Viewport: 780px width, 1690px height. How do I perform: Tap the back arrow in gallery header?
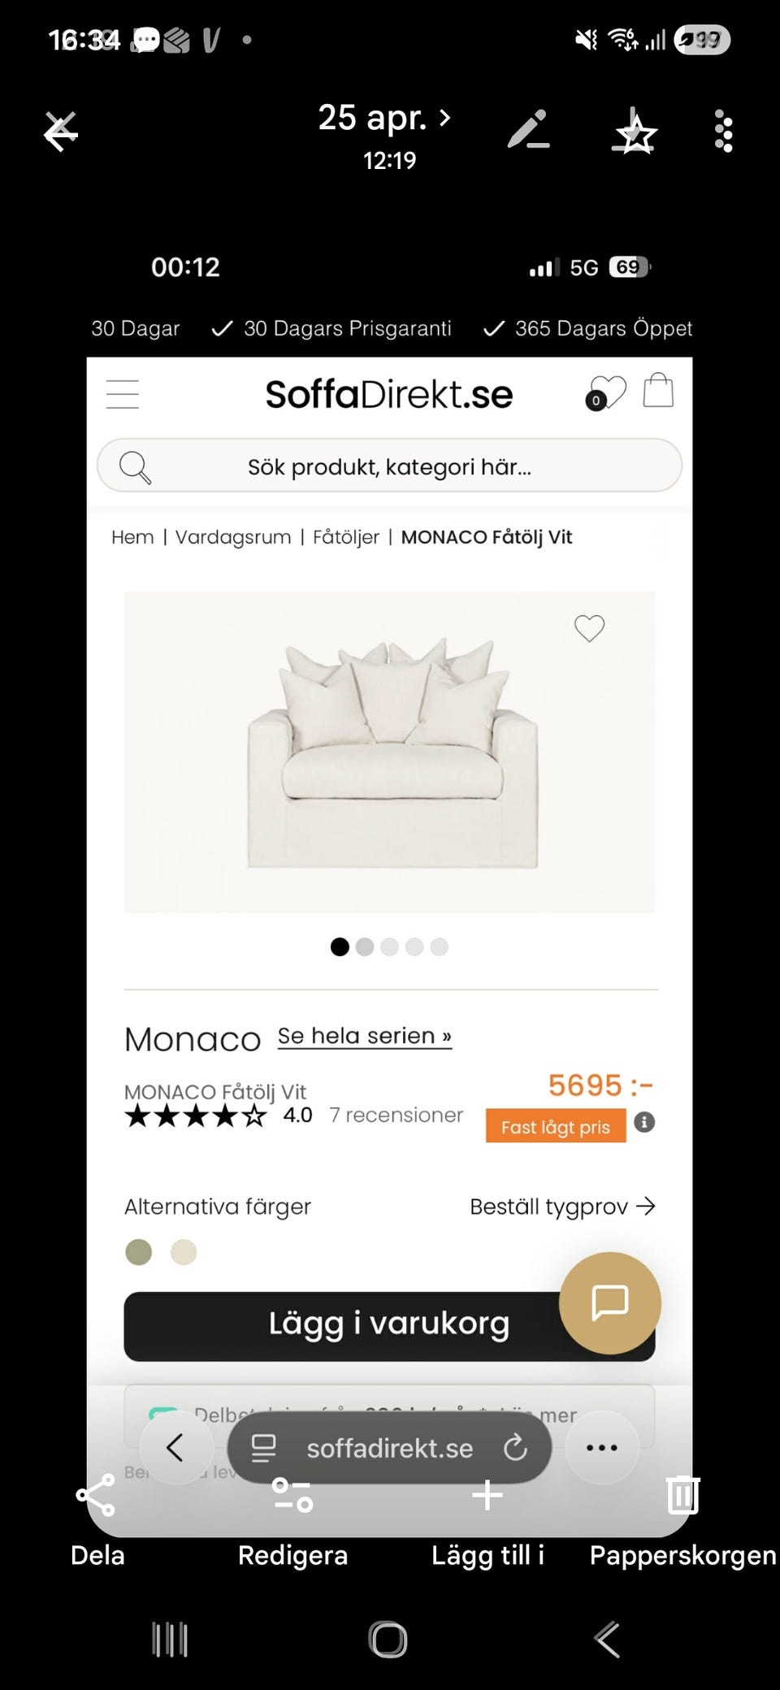click(61, 132)
